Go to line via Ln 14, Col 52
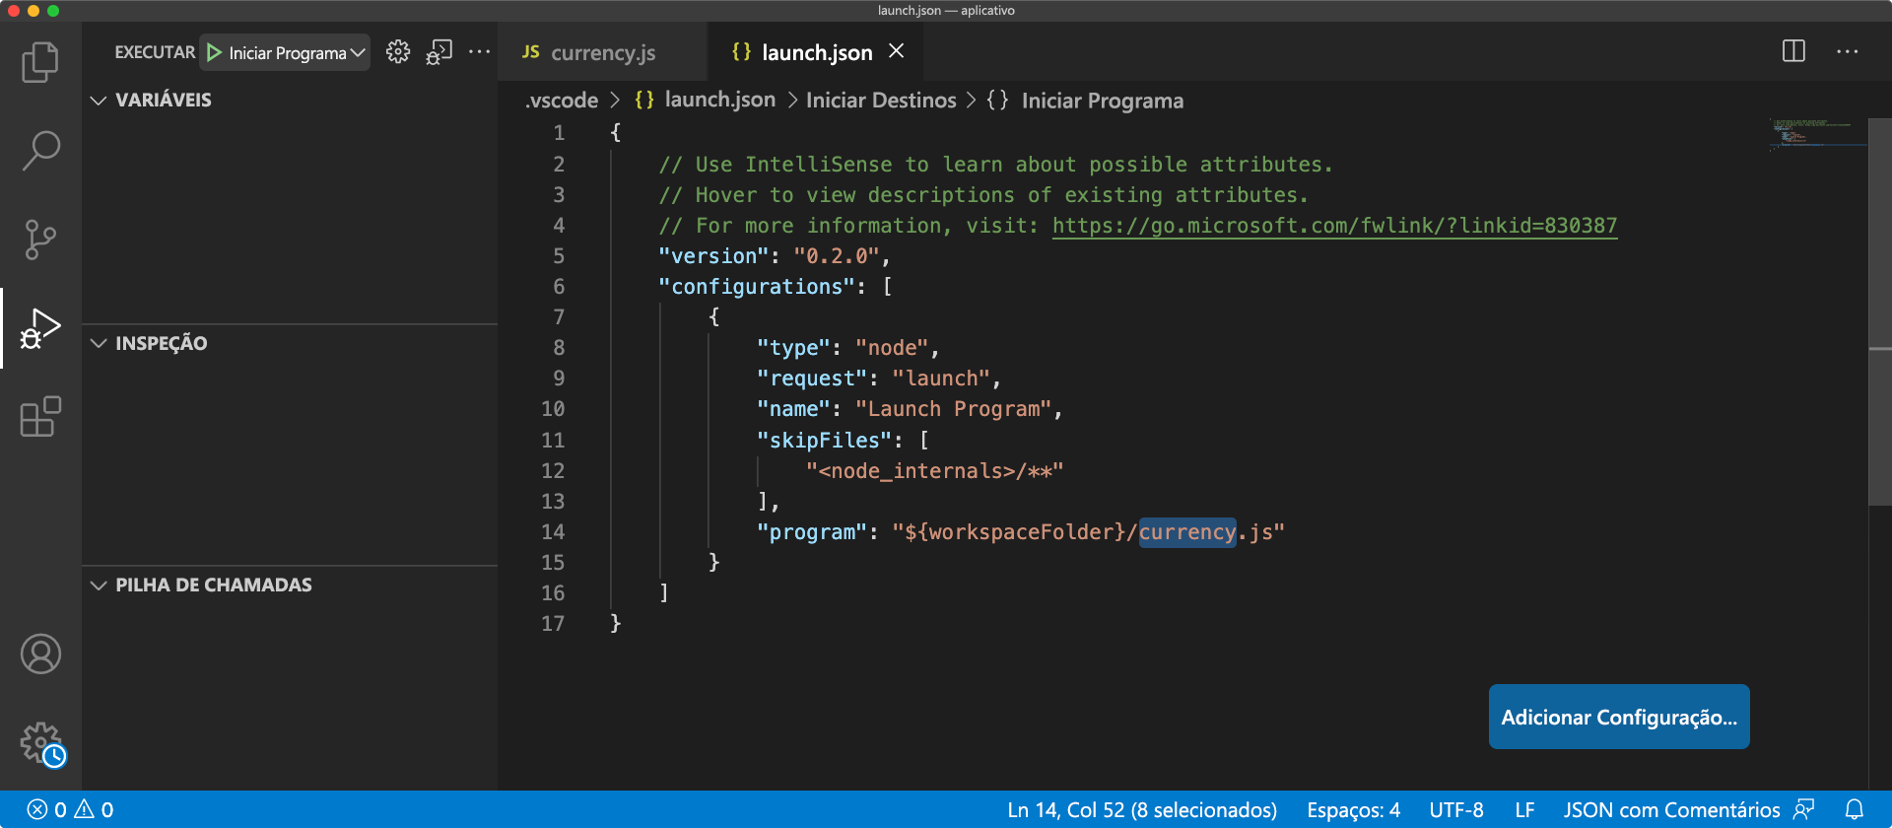 click(1141, 809)
